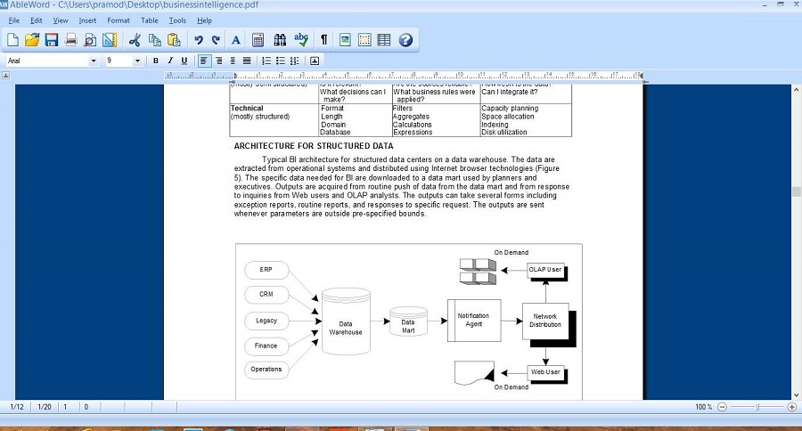
Task: Open the Print Preview magnifier icon
Action: 90,40
